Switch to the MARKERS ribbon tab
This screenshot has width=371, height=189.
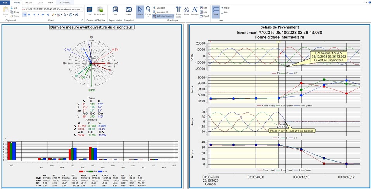tap(65, 2)
